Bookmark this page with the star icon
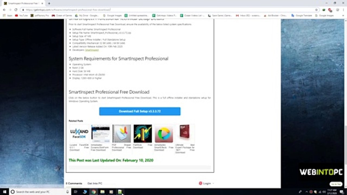This screenshot has width=347, height=195. [x=316, y=10]
